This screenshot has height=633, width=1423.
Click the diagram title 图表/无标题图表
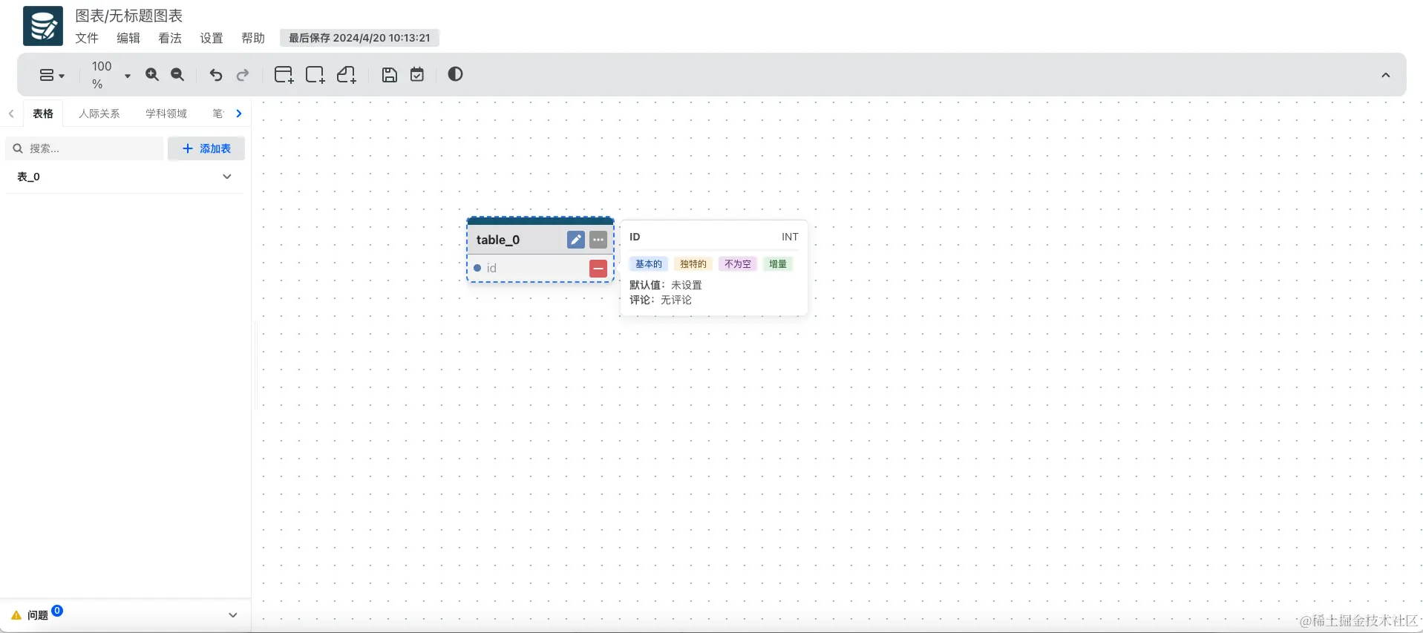(129, 16)
